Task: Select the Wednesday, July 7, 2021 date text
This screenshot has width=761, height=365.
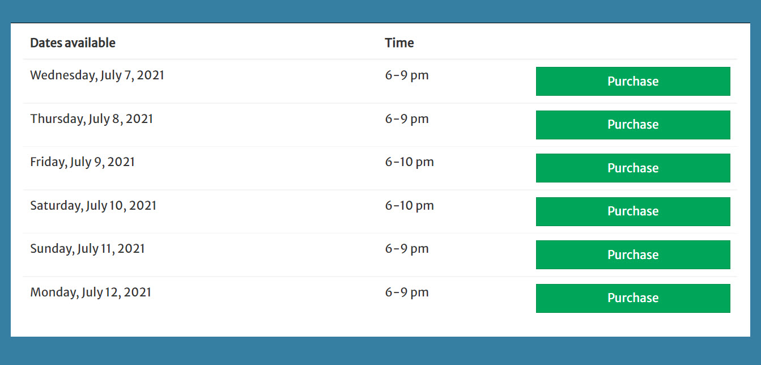Action: tap(97, 75)
